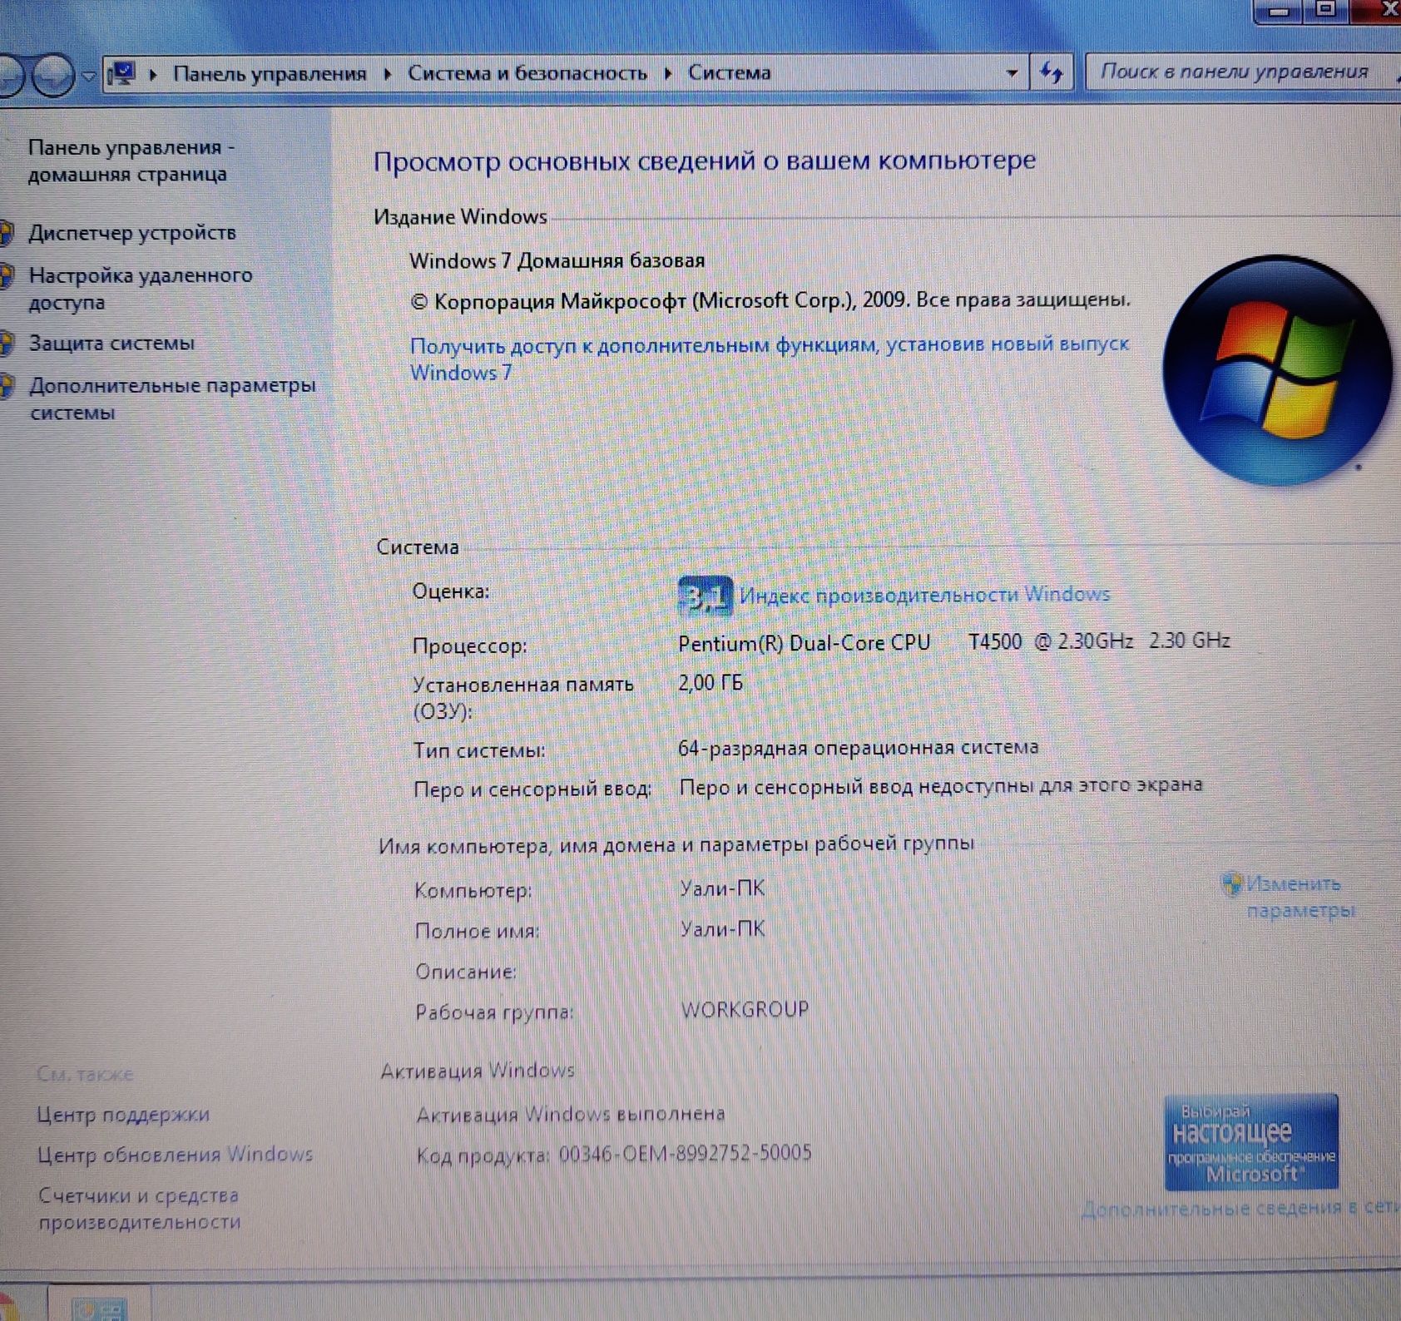Viewport: 1401px width, 1321px height.
Task: Click the 3,1 performance rating badge
Action: (x=705, y=596)
